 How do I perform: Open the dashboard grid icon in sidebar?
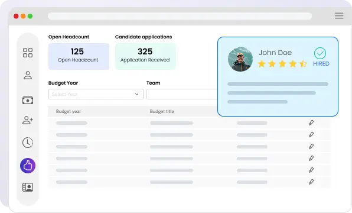(x=28, y=53)
